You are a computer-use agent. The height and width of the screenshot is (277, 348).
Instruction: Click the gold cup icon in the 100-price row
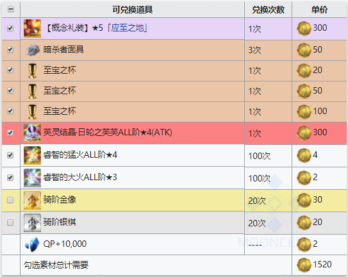click(33, 112)
